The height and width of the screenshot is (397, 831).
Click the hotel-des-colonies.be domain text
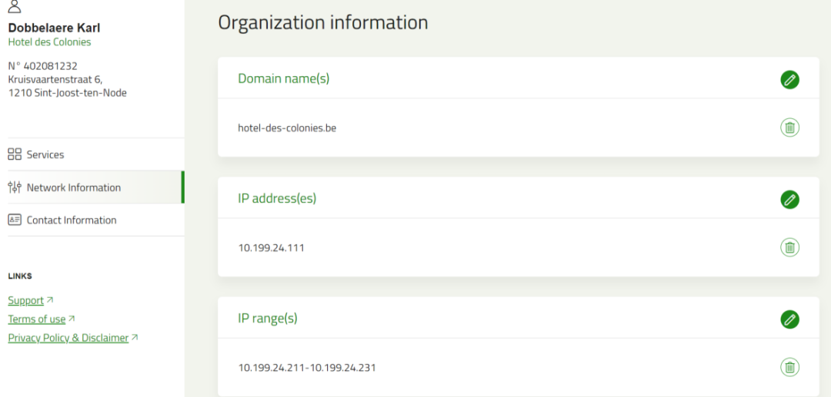[x=287, y=128]
